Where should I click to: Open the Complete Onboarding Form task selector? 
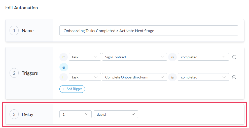(134, 77)
